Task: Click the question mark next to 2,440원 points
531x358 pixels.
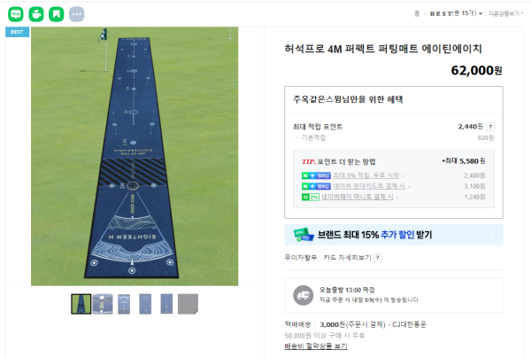Action: (x=490, y=127)
